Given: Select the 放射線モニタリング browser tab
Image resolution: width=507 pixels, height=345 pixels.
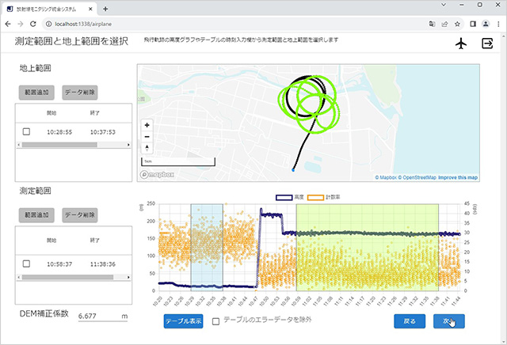Looking at the screenshot, I should click(x=49, y=8).
